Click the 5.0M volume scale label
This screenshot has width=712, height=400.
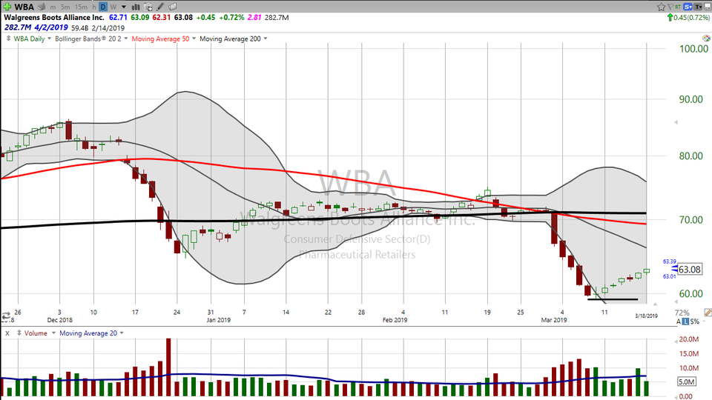[x=687, y=382]
